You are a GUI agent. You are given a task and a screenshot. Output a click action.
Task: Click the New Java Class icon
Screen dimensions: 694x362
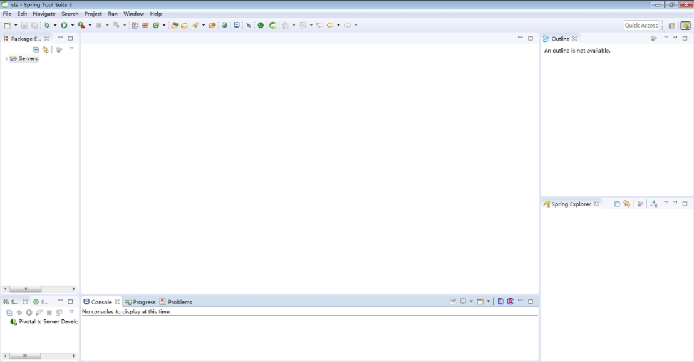[156, 25]
